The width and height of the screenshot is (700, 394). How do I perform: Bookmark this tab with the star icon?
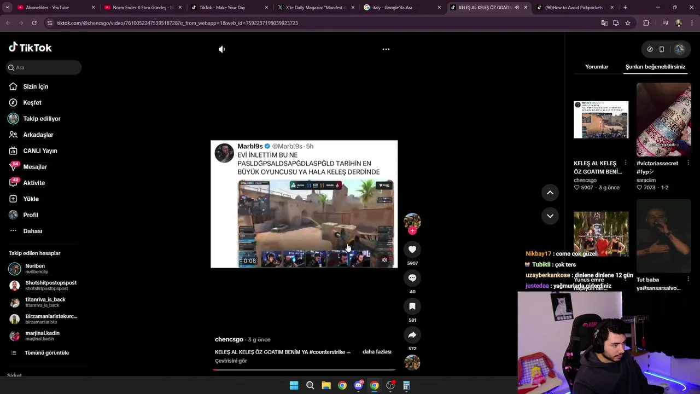pyautogui.click(x=628, y=23)
